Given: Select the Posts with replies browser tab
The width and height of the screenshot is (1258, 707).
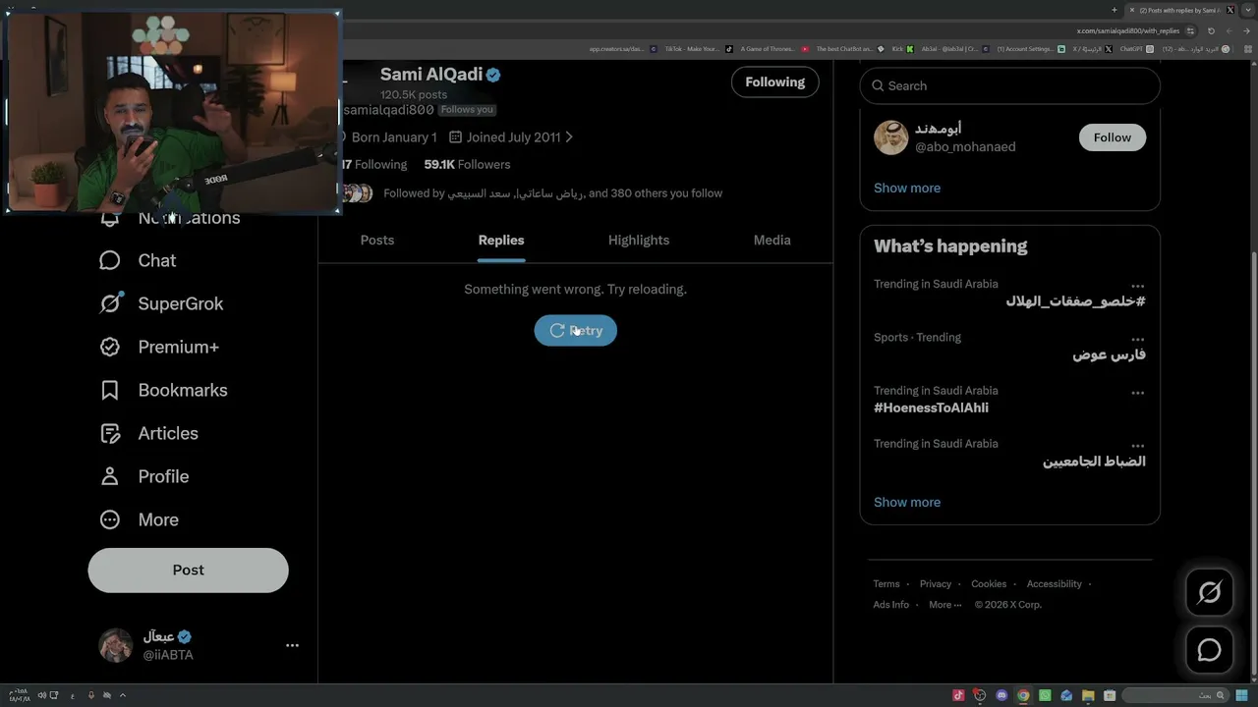Looking at the screenshot, I should pyautogui.click(x=1179, y=10).
